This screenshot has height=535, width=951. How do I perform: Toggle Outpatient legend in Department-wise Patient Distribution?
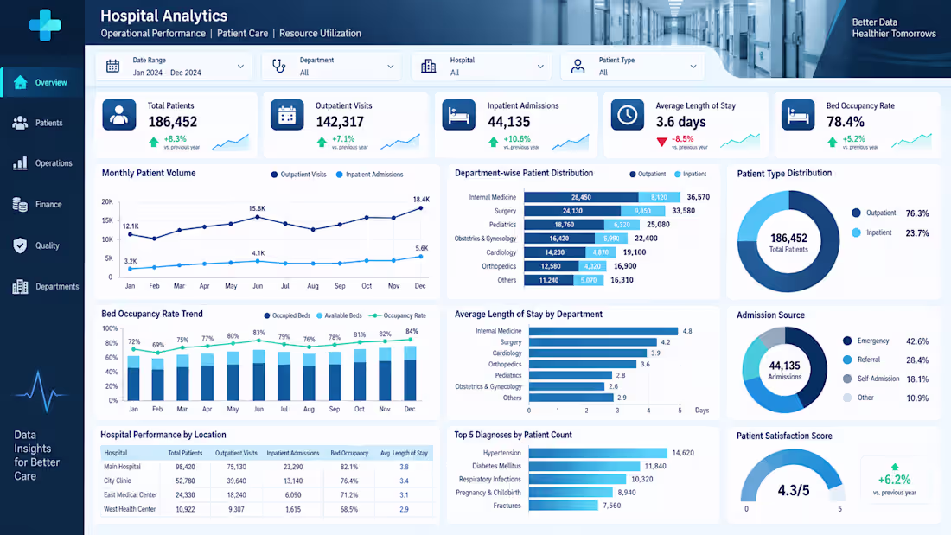(648, 174)
